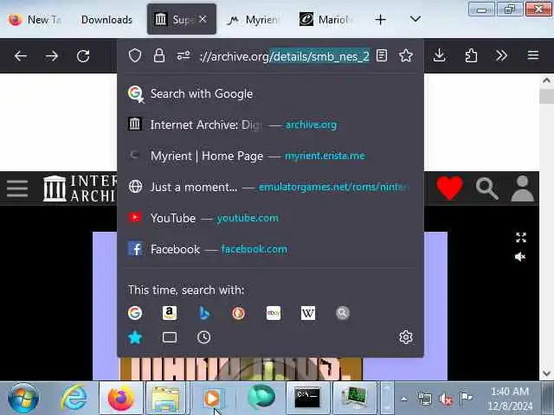Expand more tools overflow chevron

(x=501, y=55)
